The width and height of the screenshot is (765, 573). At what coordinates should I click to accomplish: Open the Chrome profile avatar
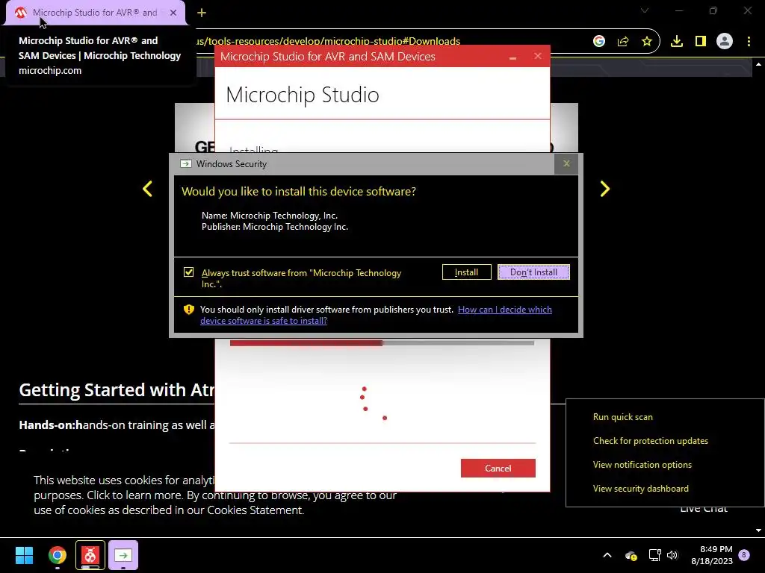point(724,41)
